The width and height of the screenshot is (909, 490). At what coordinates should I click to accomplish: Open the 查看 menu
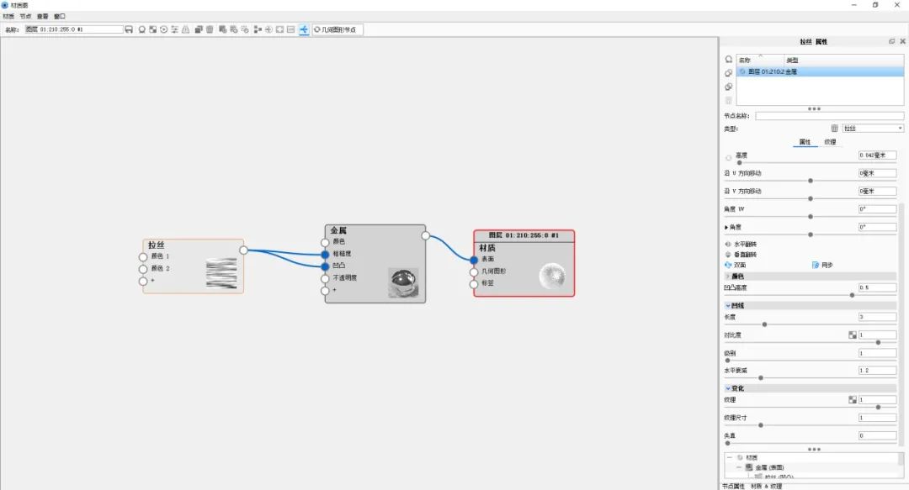(x=42, y=16)
